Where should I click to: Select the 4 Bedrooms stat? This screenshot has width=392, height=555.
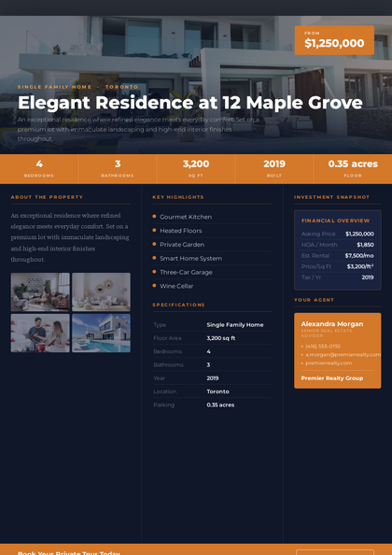click(39, 169)
